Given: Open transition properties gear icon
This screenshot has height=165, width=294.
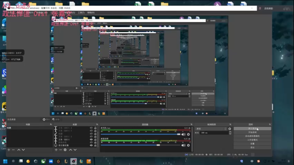Looking at the screenshot, I should tap(230, 129).
